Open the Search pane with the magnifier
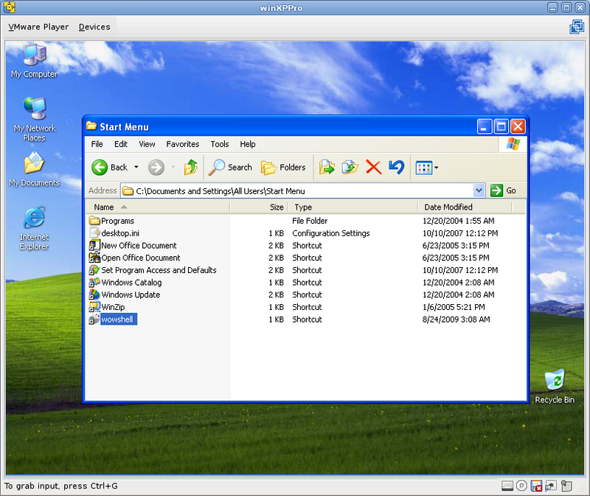590x496 pixels. tap(230, 168)
